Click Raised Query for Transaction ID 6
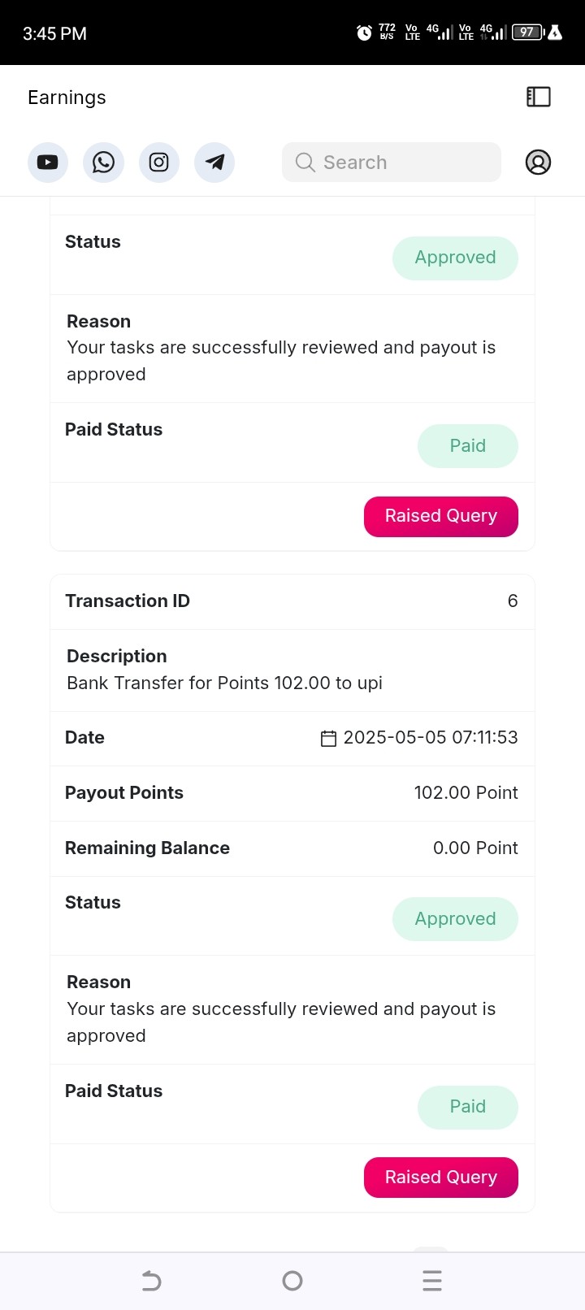 [x=441, y=1178]
